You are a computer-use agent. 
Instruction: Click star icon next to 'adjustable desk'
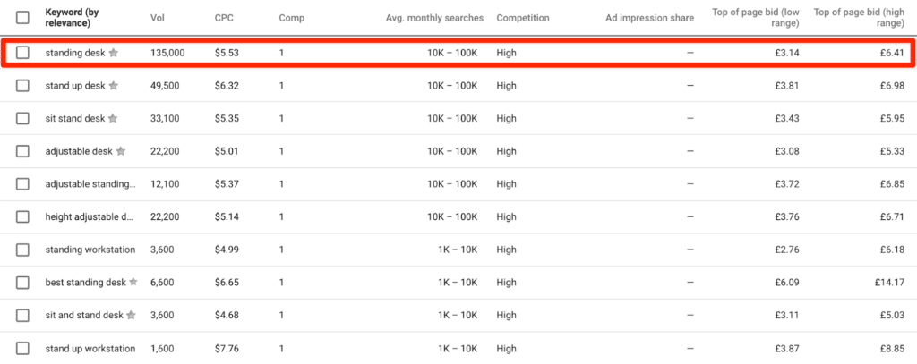pos(121,151)
